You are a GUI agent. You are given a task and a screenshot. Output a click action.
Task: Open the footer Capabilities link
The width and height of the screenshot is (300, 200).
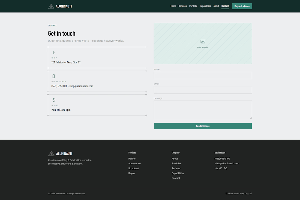pos(178,173)
